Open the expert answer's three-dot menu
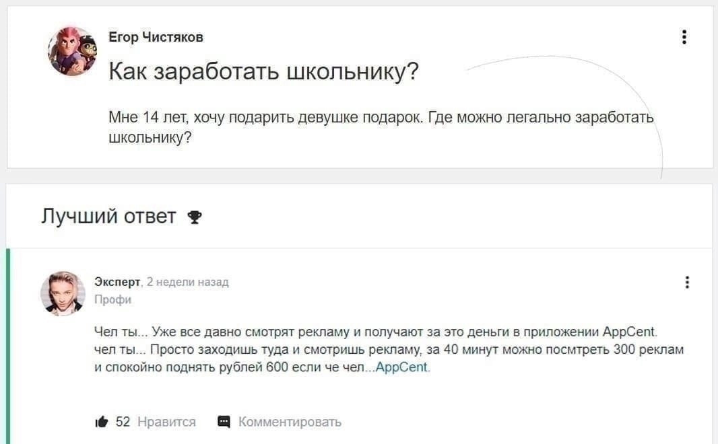The width and height of the screenshot is (718, 444). pos(687,283)
